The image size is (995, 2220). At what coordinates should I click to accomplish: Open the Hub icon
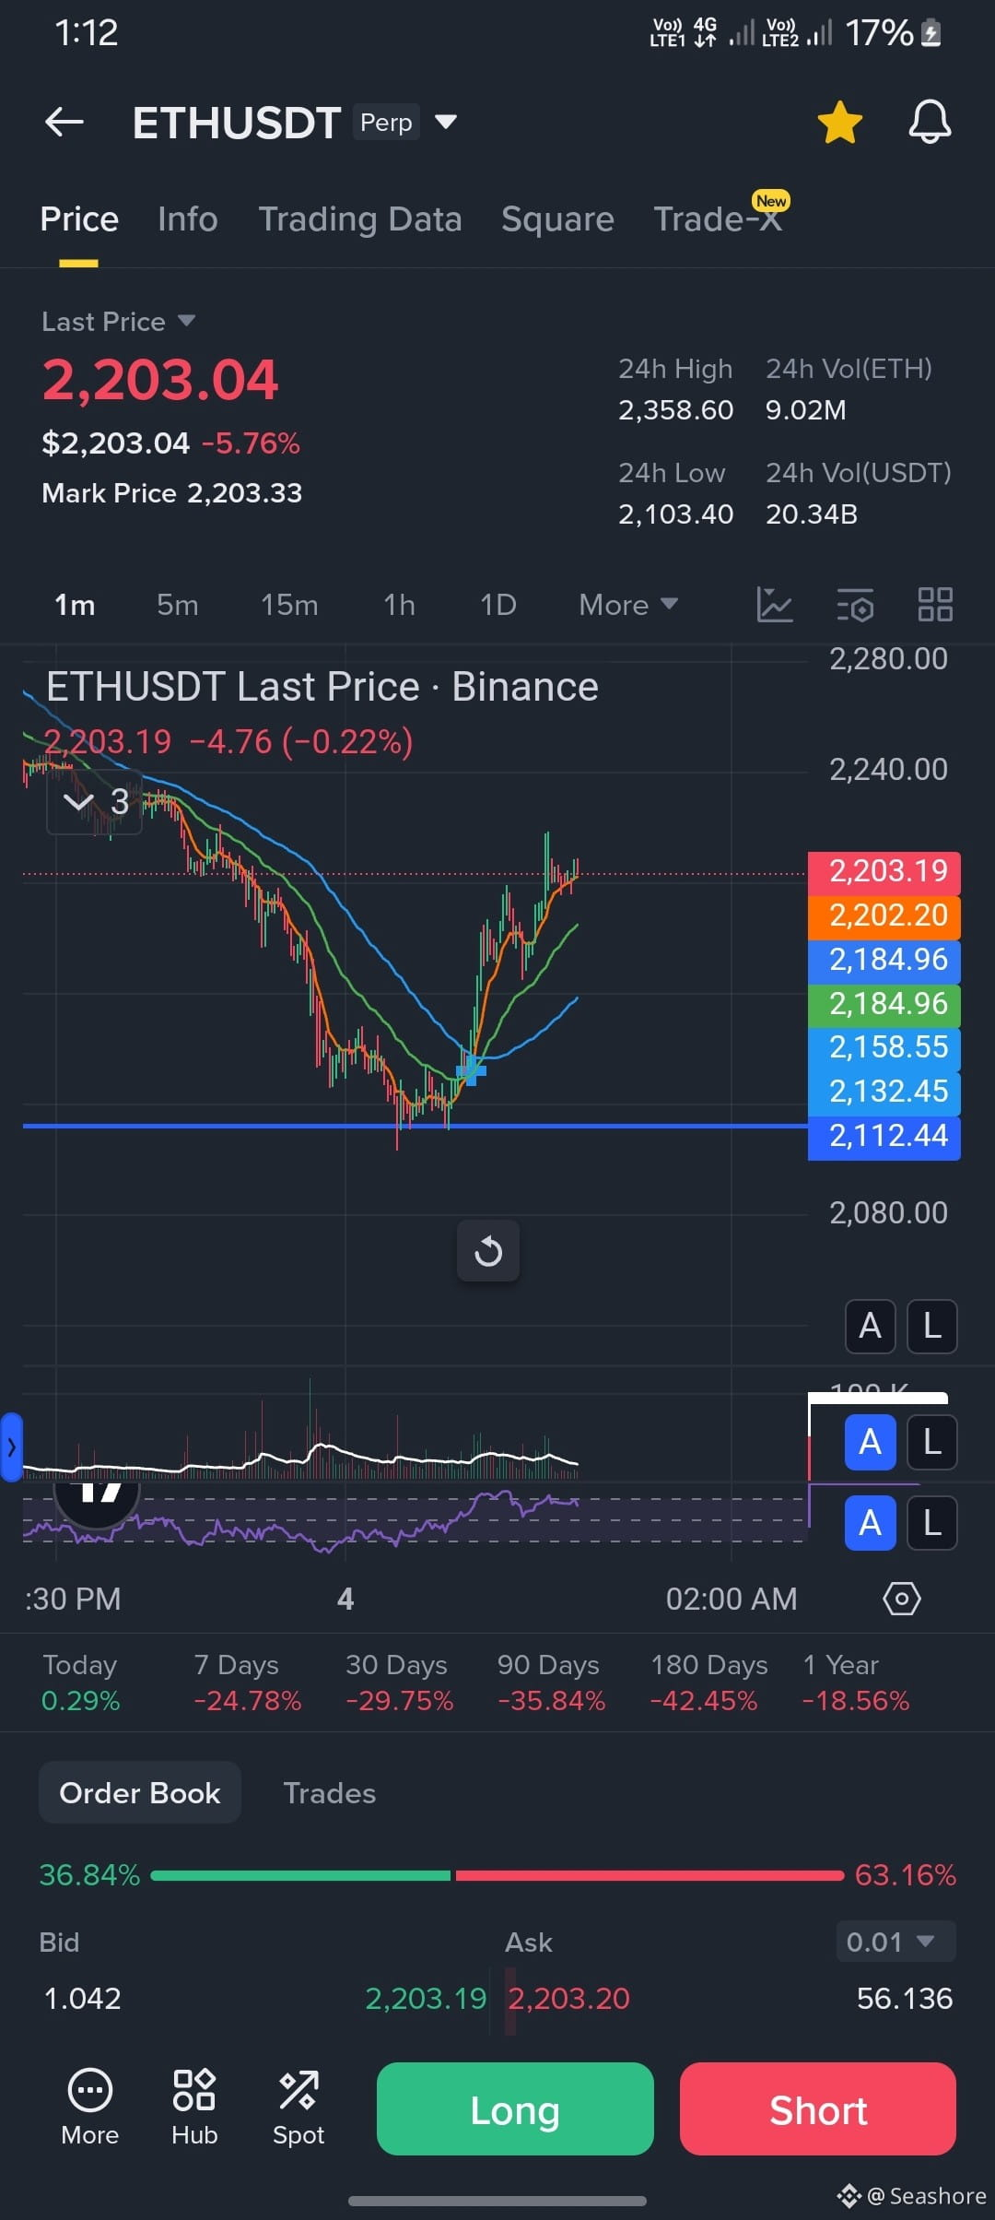coord(194,2108)
